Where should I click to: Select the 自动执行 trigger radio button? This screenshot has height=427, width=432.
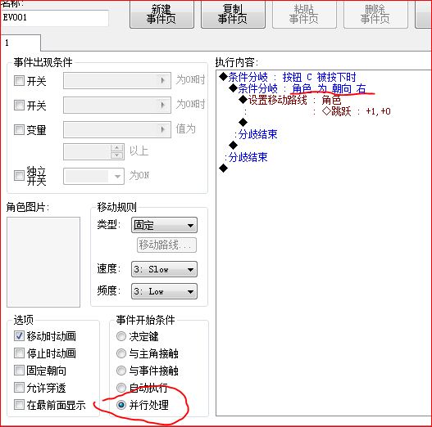coord(121,388)
